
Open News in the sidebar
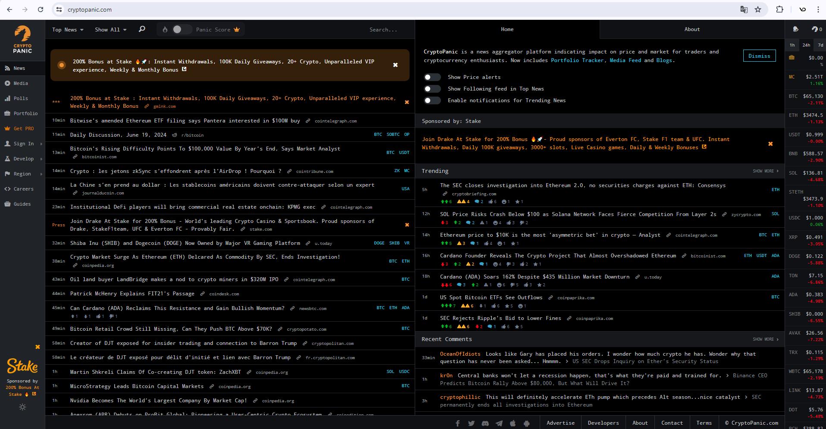(x=22, y=68)
